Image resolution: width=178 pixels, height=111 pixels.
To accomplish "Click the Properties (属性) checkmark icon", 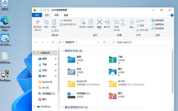I will (x=131, y=22).
